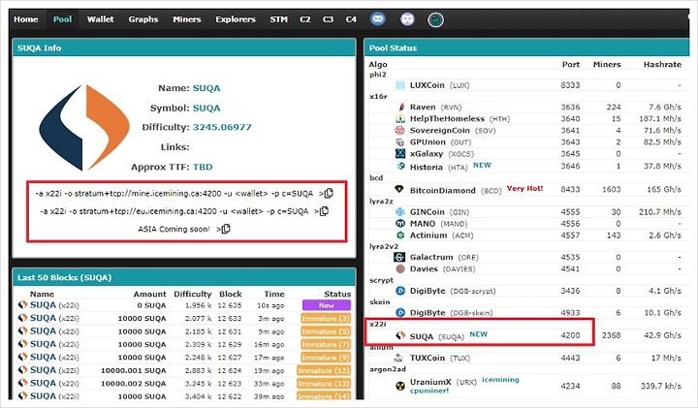The height and width of the screenshot is (408, 698).
Task: Open the SUQA link in Pool Status
Action: [x=421, y=337]
